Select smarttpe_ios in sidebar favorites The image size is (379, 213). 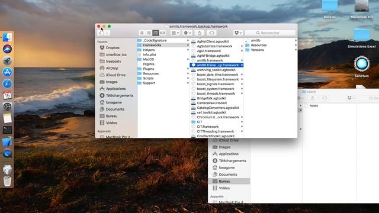click(117, 54)
